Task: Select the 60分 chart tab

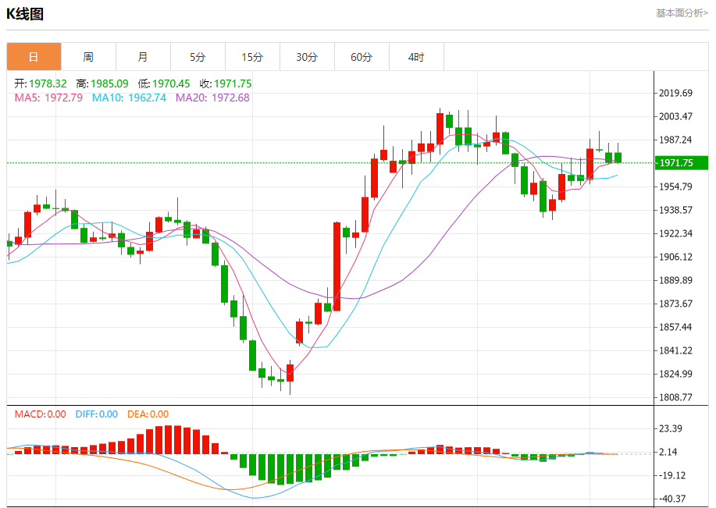Action: click(x=362, y=57)
